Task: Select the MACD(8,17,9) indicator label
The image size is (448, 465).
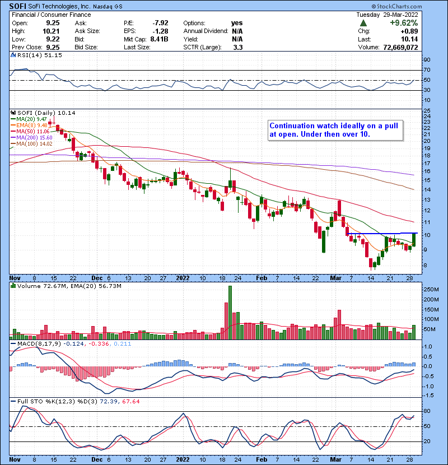Action: 39,344
